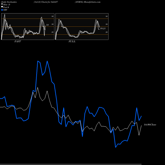Image resolution: width=165 pixels, height=165 pixels.
Task: Click the blue OBV line's highest peak
Action: (38, 61)
